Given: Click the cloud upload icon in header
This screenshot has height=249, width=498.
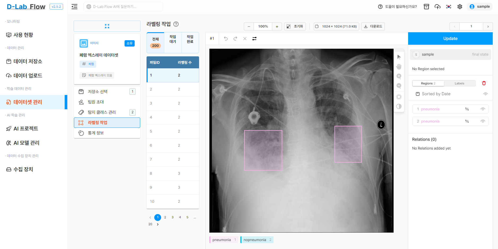Looking at the screenshot, I should (x=438, y=7).
